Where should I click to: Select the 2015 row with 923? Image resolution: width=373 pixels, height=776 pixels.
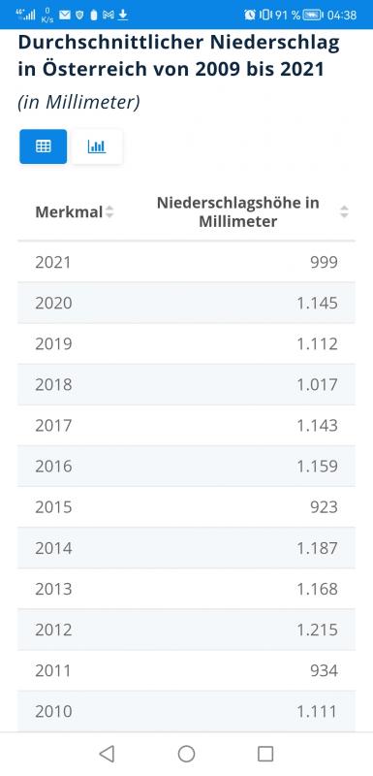tap(186, 506)
